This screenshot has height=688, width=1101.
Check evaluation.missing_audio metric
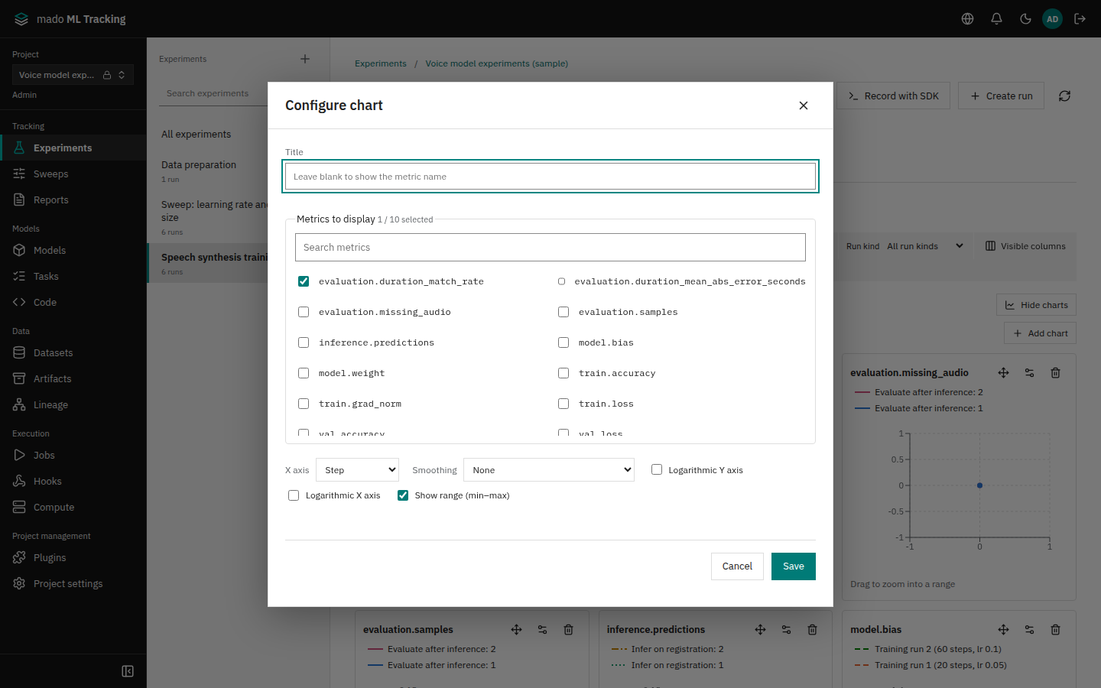point(304,312)
